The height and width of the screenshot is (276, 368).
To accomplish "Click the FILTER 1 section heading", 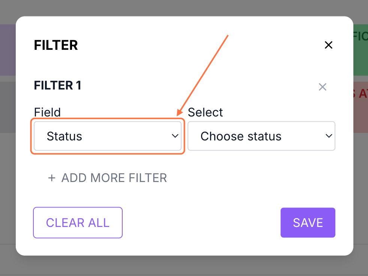I will tap(57, 85).
